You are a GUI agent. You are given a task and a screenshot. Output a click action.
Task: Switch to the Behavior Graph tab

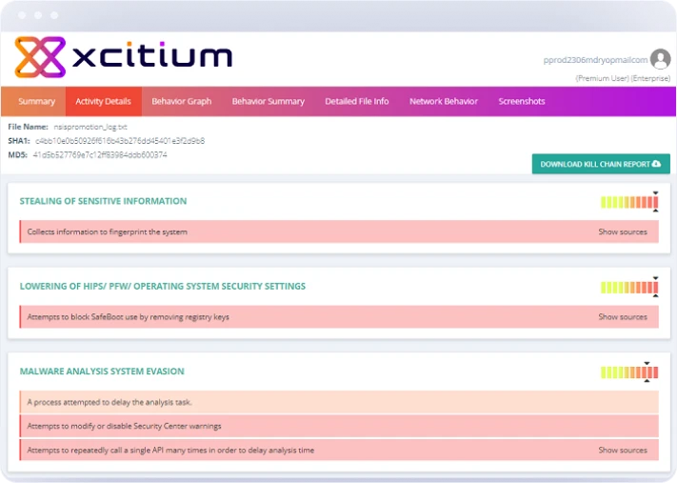coord(181,101)
